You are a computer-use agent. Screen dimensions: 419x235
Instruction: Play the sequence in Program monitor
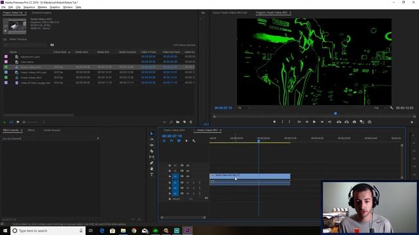(314, 122)
